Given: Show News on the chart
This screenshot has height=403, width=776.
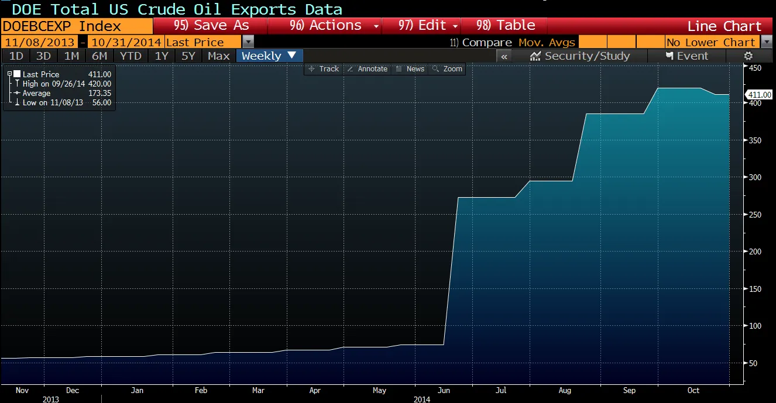Looking at the screenshot, I should 410,69.
